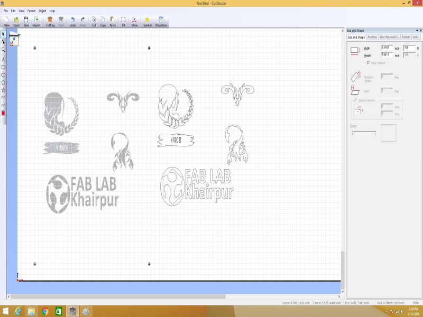Cut selection using the Cut icon
The width and height of the screenshot is (423, 317).
coord(94,21)
